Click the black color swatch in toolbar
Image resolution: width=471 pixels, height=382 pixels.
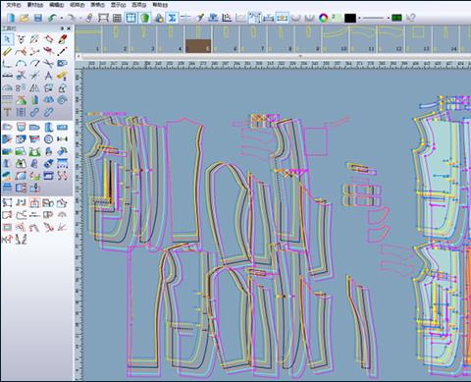click(349, 18)
